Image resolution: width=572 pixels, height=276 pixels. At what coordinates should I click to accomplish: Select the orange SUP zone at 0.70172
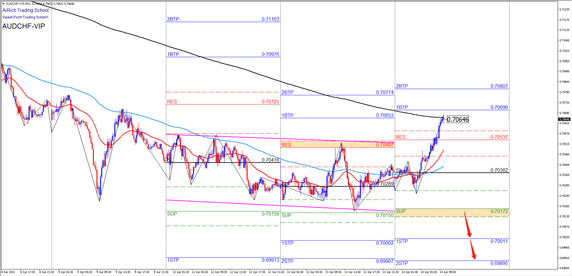[452, 212]
